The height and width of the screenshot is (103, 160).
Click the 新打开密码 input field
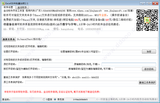pyautogui.click(x=54, y=69)
